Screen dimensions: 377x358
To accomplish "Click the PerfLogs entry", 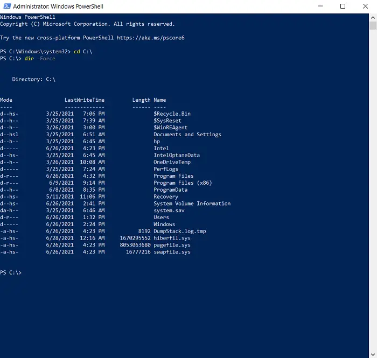I will pyautogui.click(x=166, y=169).
